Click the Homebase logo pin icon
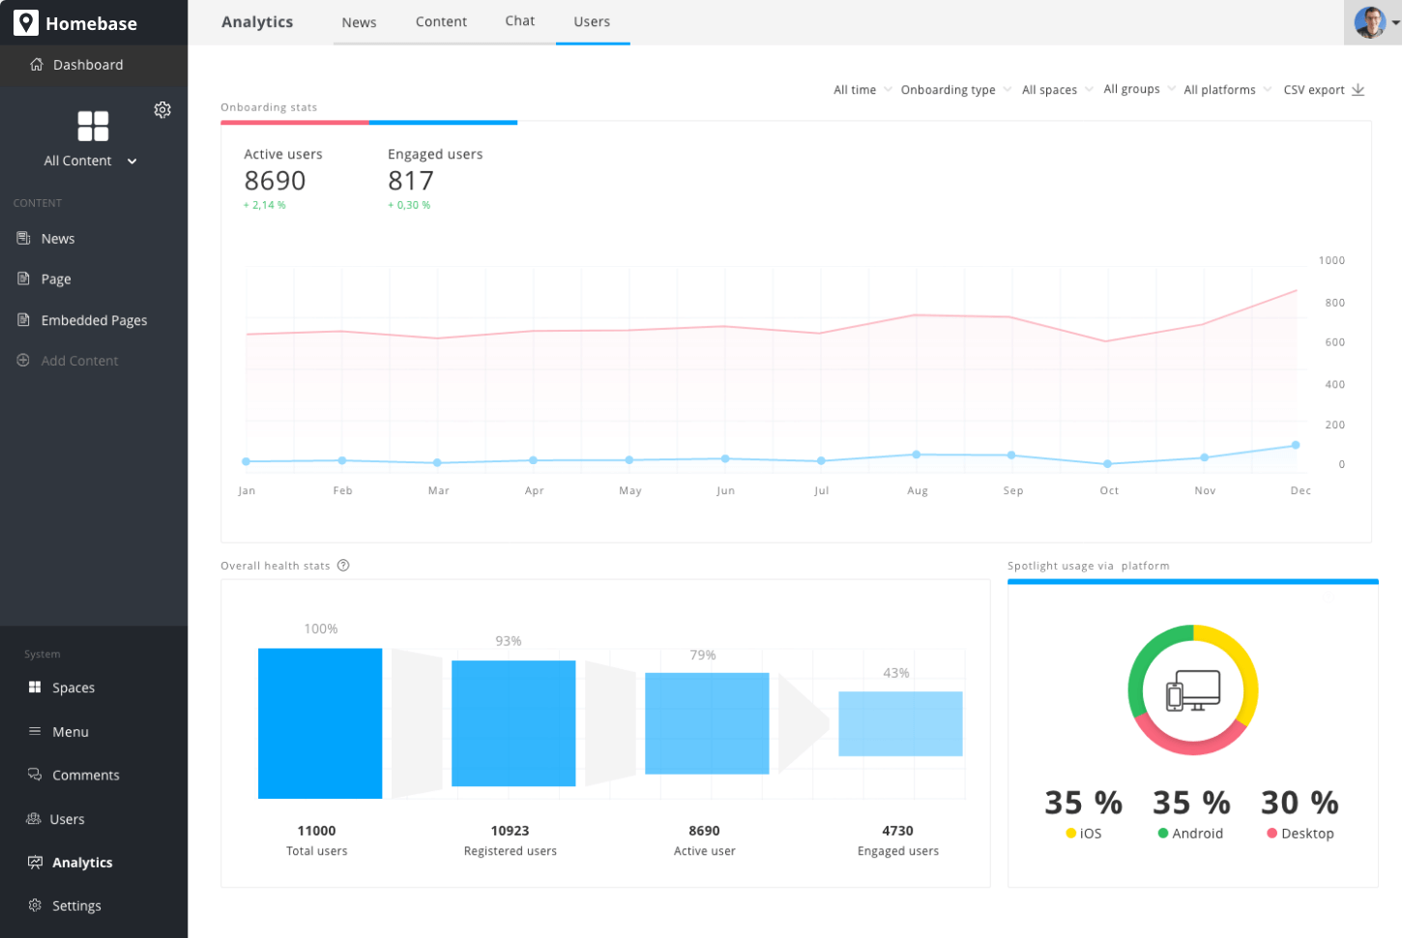The image size is (1402, 938). coord(26,22)
